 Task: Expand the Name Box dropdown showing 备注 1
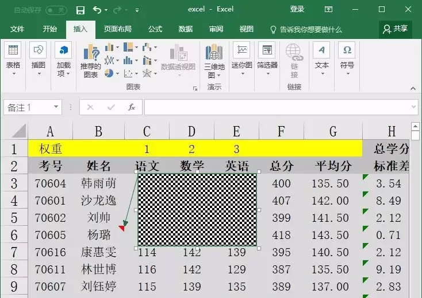[56, 107]
